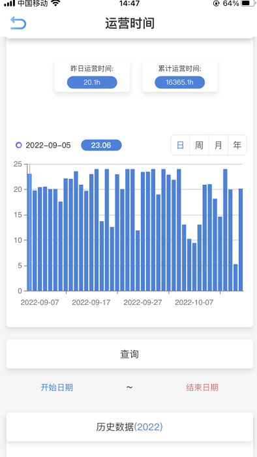257x457 pixels.
Task: Pick the 开始日期 start date
Action: pos(57,388)
